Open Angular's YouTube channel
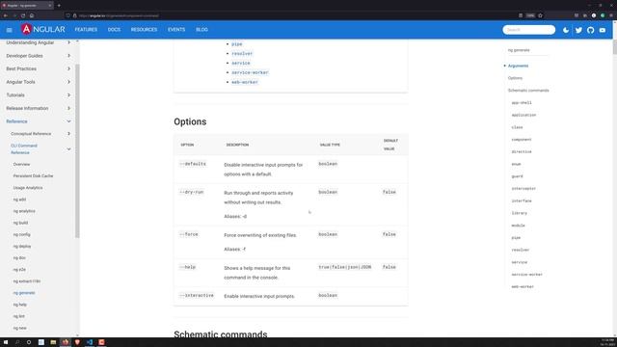This screenshot has height=347, width=617. [x=603, y=30]
